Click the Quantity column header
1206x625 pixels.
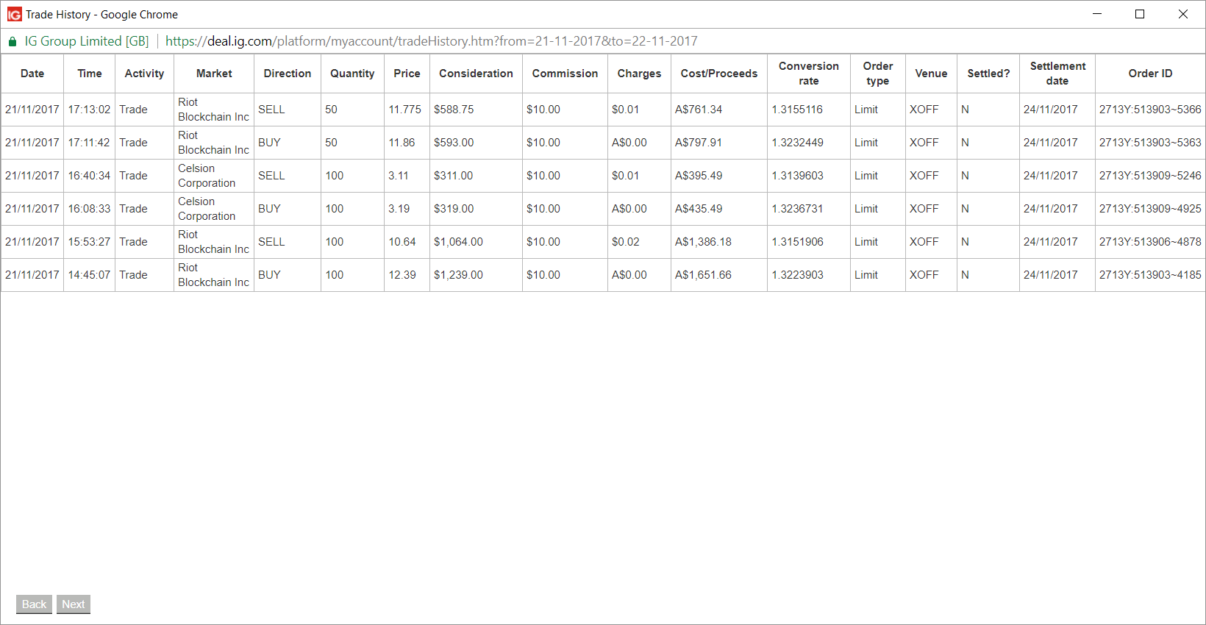[x=352, y=74]
